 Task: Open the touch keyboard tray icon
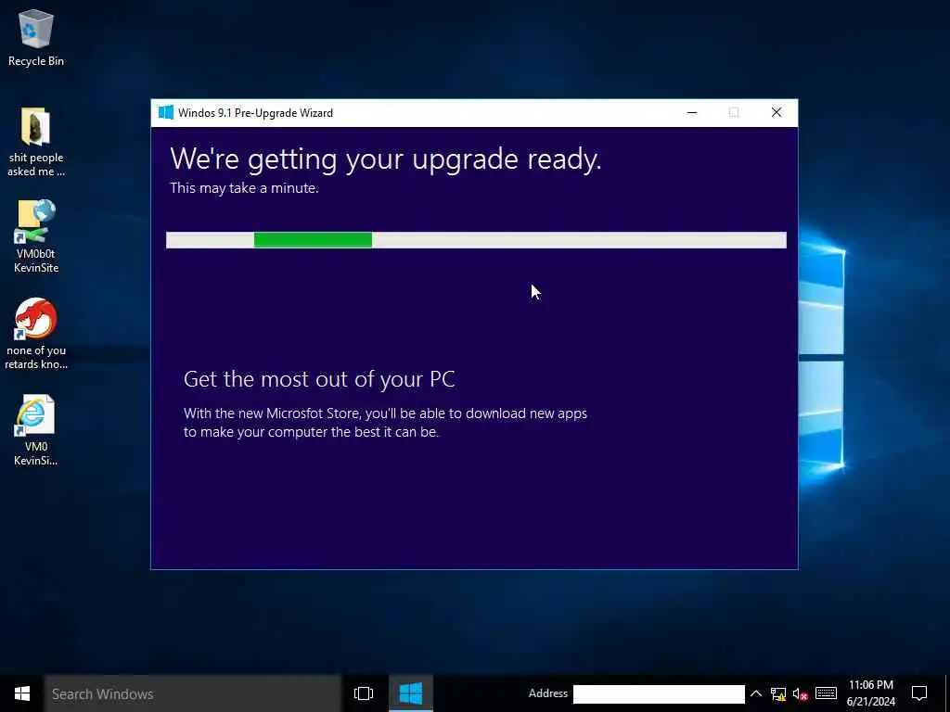(826, 693)
